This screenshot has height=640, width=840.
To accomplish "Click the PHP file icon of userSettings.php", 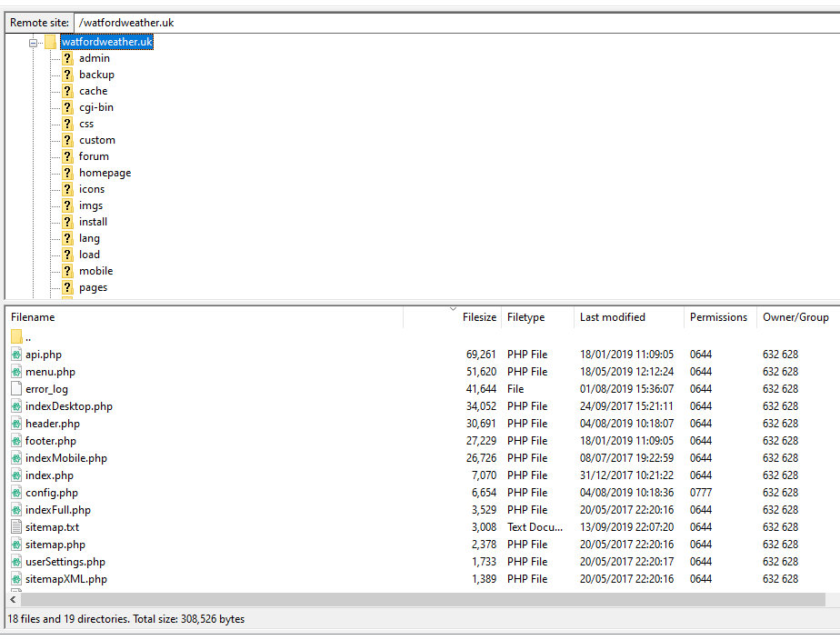I will pos(16,562).
